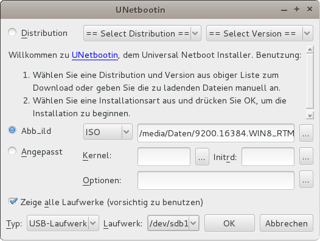The width and height of the screenshot is (320, 241).
Task: Browse for Kernel file button
Action: 202,156
